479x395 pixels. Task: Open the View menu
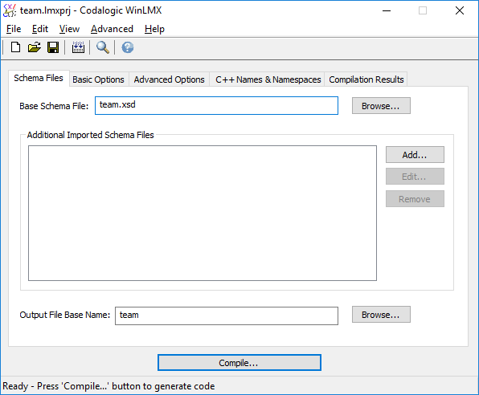coord(69,29)
